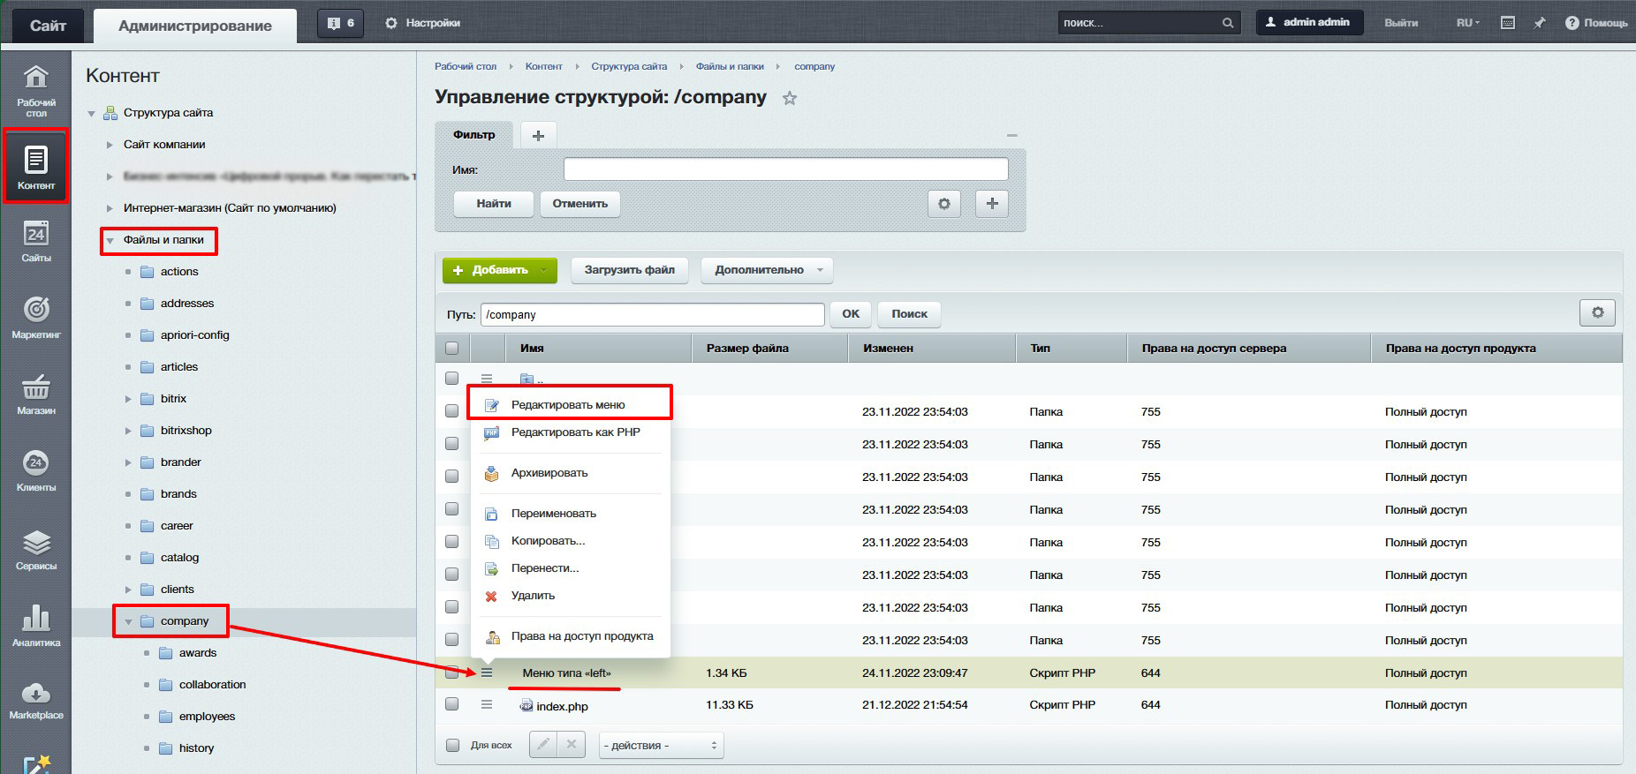Open the Аналитика sidebar section

(35, 625)
